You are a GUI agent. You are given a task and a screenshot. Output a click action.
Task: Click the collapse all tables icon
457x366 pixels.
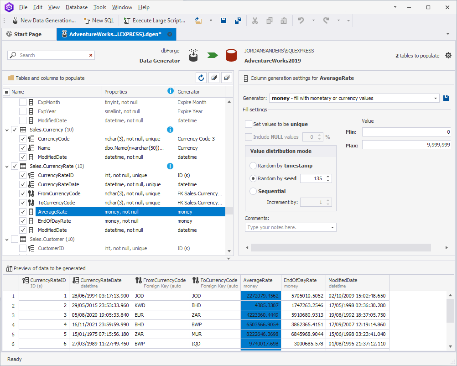227,78
